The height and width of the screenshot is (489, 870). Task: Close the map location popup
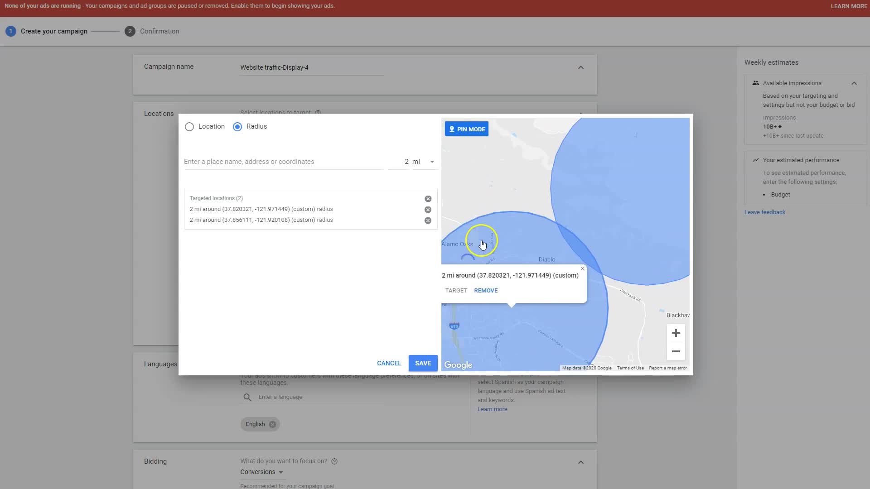(583, 269)
